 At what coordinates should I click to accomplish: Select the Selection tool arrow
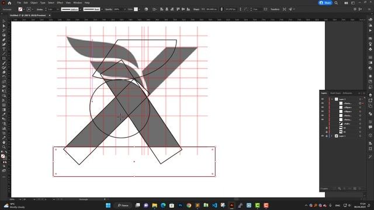[4, 22]
